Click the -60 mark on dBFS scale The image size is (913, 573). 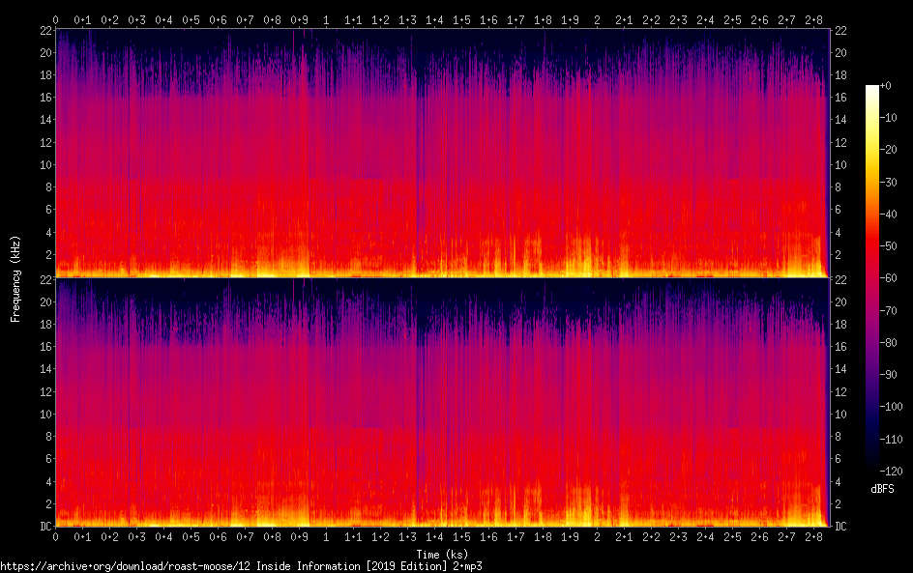(897, 278)
